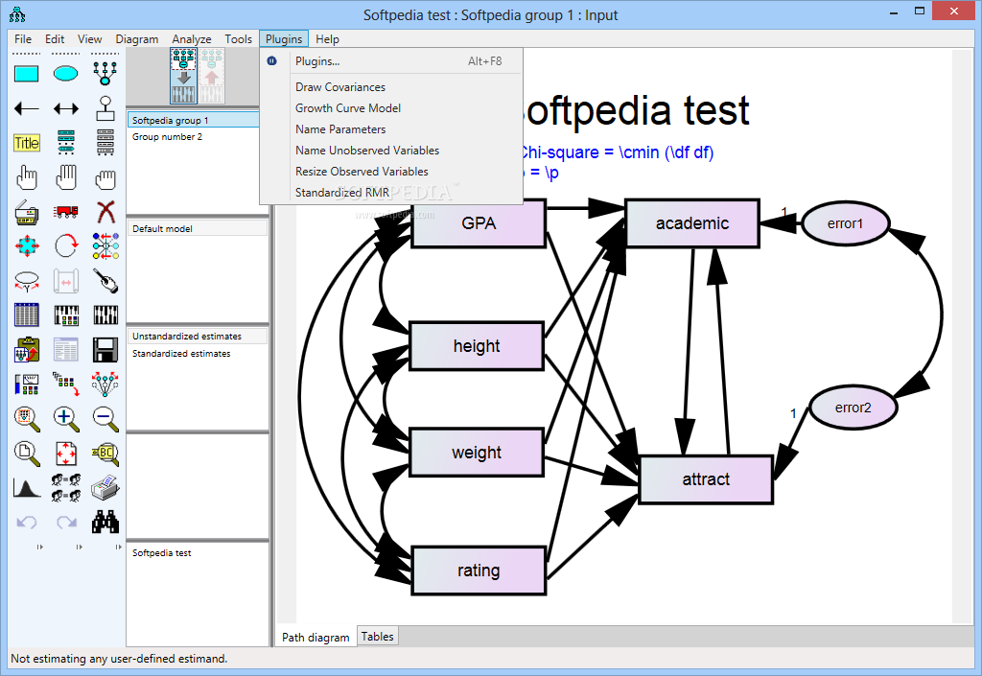Select the Draw paths single-headed arrow tool
The height and width of the screenshot is (676, 982).
(26, 109)
